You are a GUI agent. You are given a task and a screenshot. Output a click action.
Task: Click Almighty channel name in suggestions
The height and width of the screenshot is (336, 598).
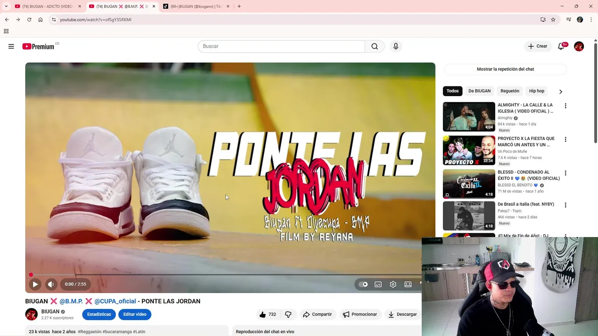[505, 118]
